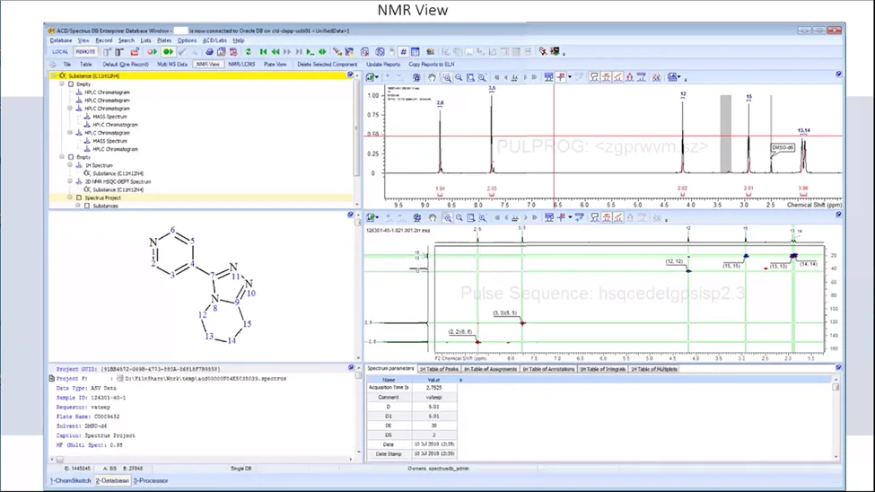The width and height of the screenshot is (875, 492).
Task: Expand the 2D NMR HSQC-DEPT Spectrum node
Action: click(x=70, y=181)
